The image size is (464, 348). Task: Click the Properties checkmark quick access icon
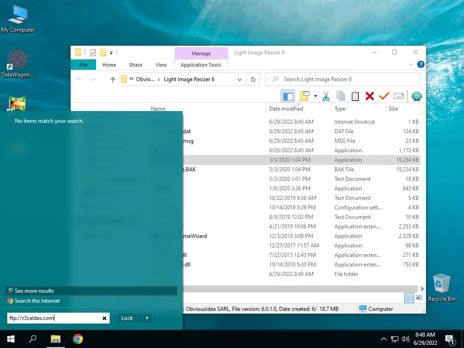[92, 53]
